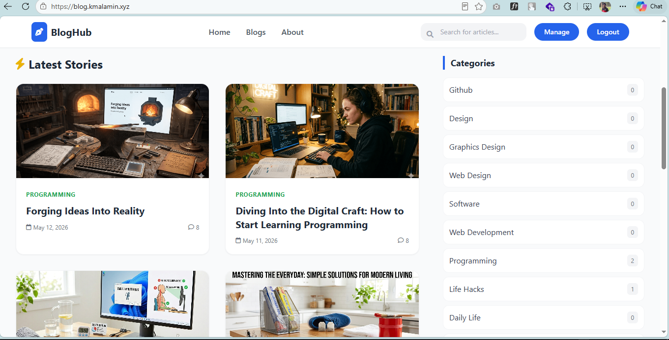Start screenshot with scissors icon

point(587,6)
